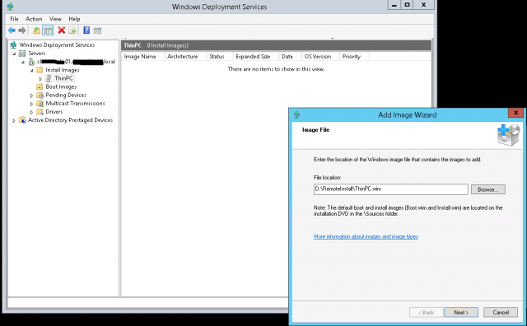Viewport: 527px width, 326px height.
Task: Sort by Architecture column header
Action: pyautogui.click(x=185, y=57)
